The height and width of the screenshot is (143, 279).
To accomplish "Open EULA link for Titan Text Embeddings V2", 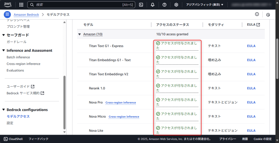I will pos(251,74).
